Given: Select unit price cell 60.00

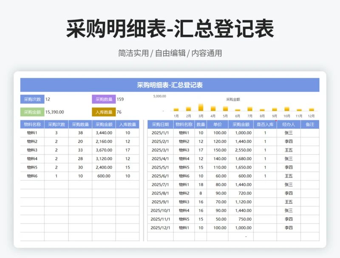Looking at the screenshot, I should click(x=218, y=176).
